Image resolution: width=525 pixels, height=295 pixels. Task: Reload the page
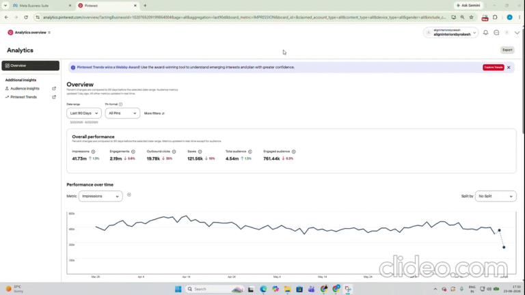coord(26,17)
